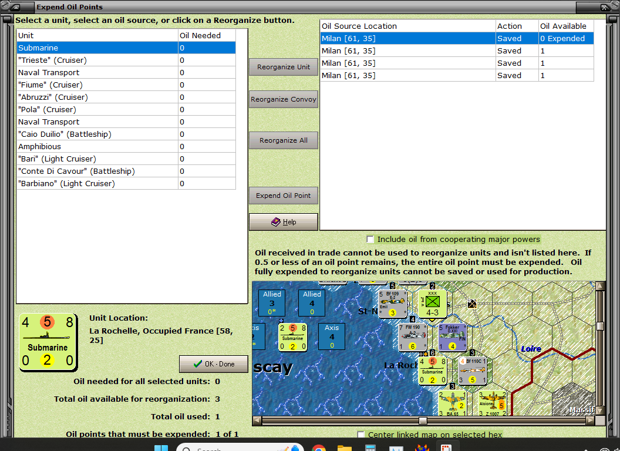Image resolution: width=620 pixels, height=451 pixels.
Task: Click the map scroll right arrow
Action: click(x=590, y=420)
